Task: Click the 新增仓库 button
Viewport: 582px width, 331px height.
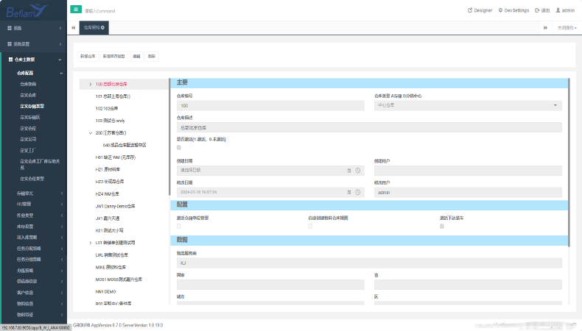Action: point(88,56)
